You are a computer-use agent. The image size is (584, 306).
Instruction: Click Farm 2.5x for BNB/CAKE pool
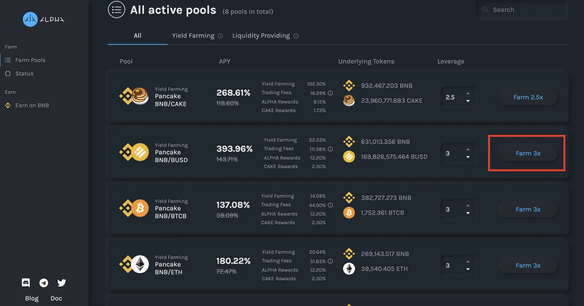(x=528, y=97)
